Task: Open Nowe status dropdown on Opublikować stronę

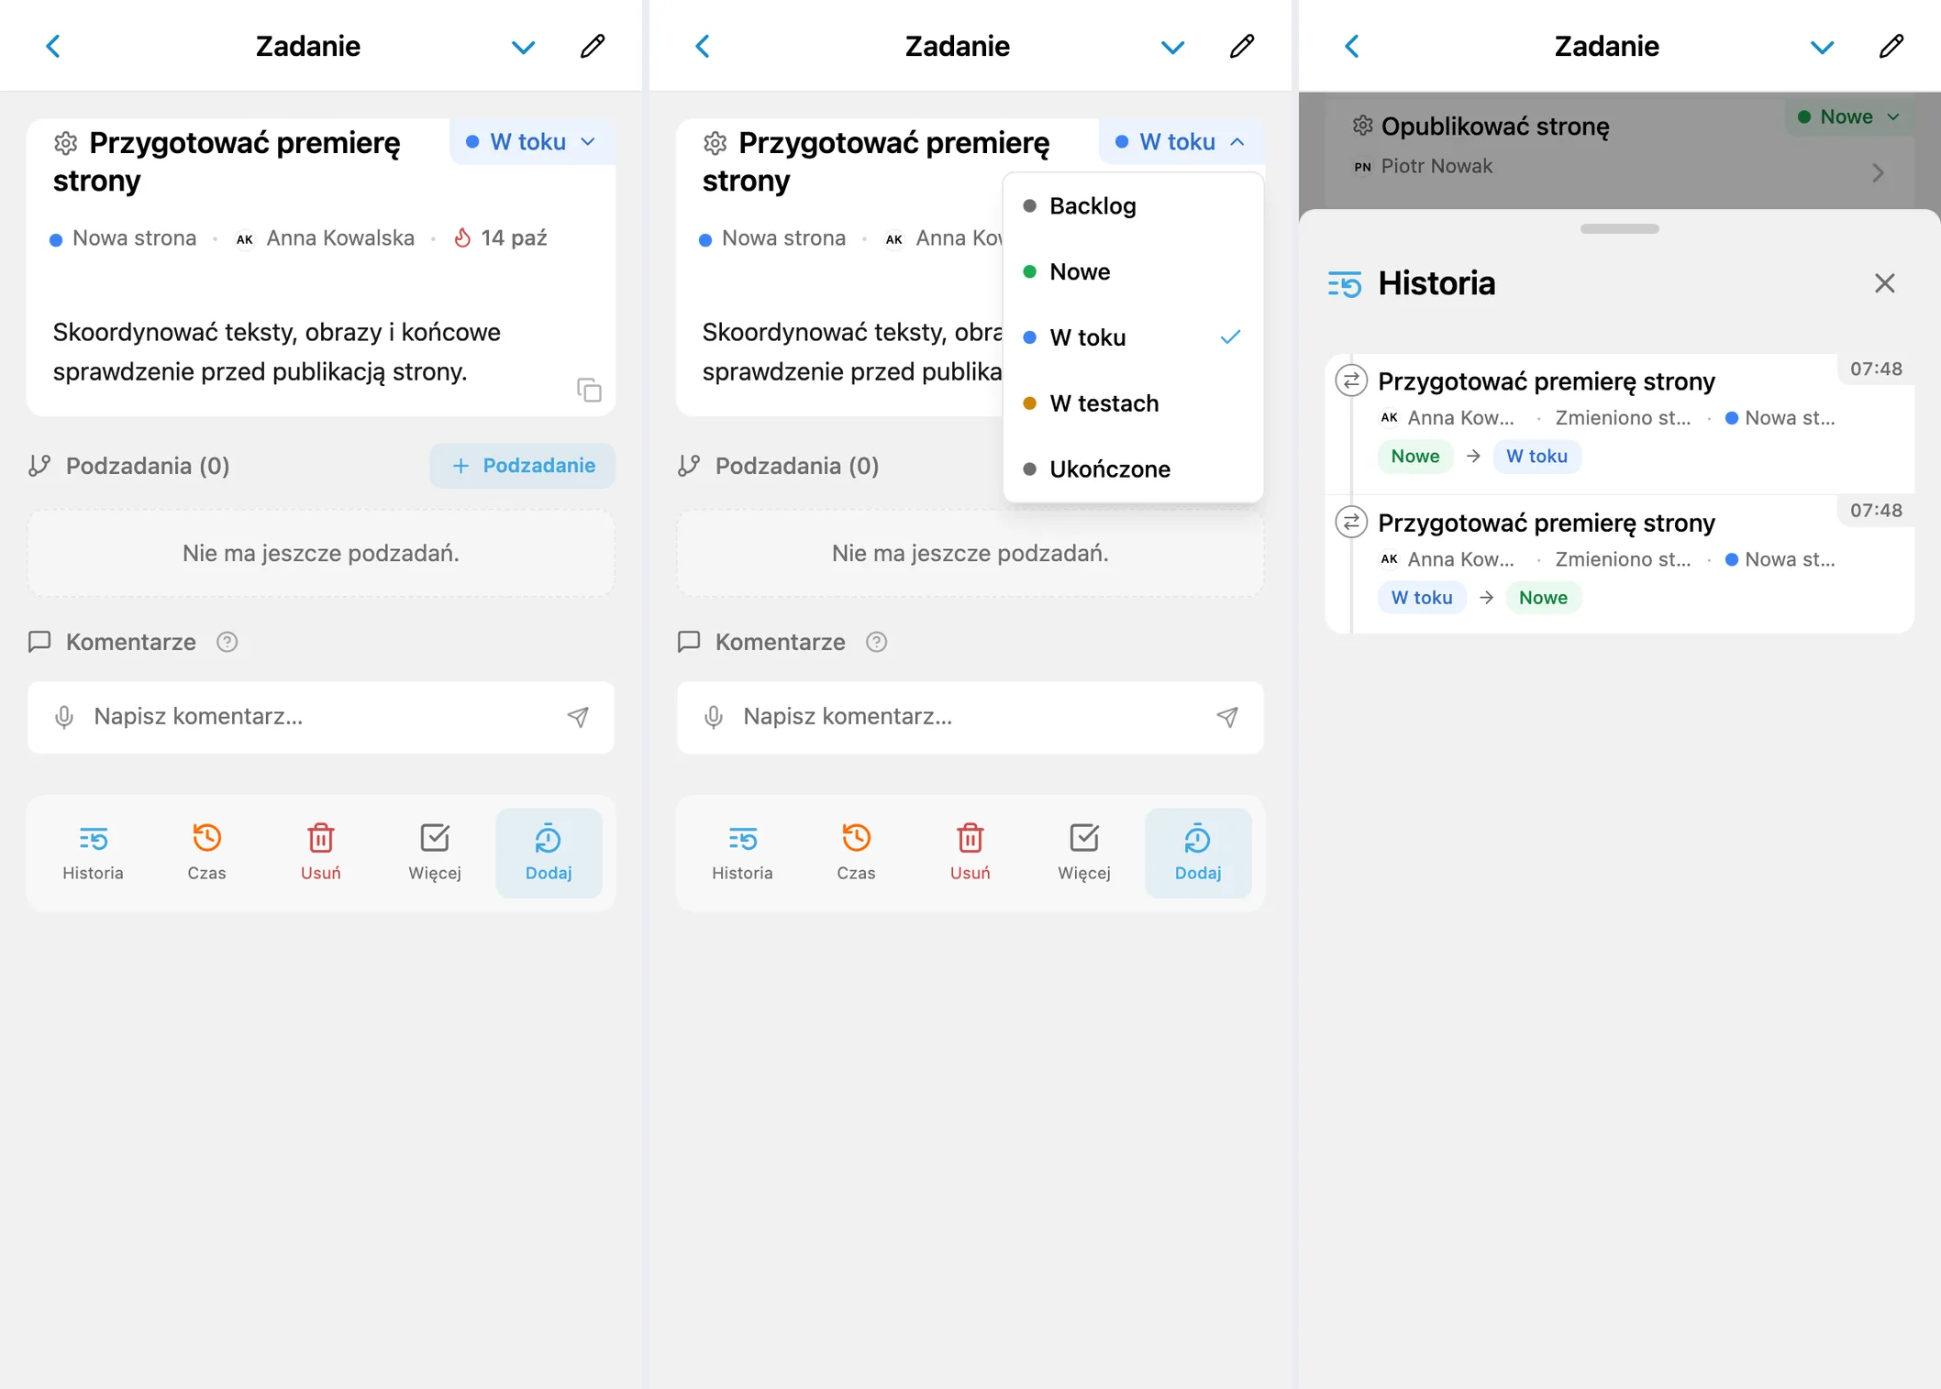Action: [x=1848, y=116]
